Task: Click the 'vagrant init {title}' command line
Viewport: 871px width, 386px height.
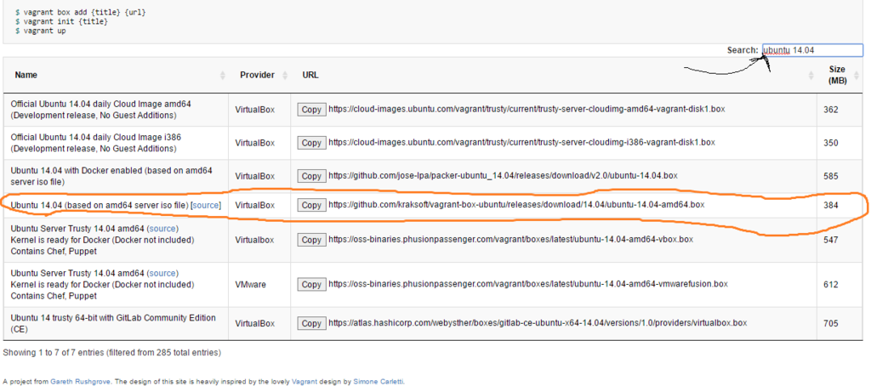Action: 61,21
